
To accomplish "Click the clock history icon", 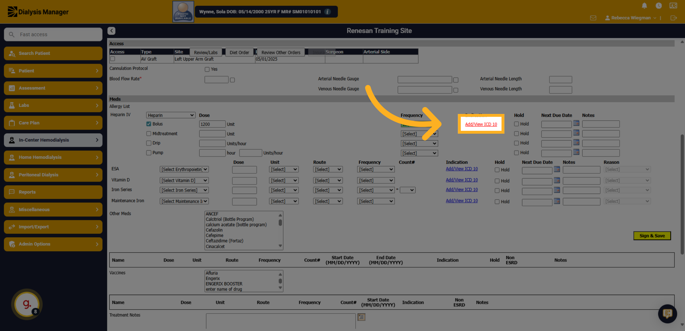I will (659, 5).
